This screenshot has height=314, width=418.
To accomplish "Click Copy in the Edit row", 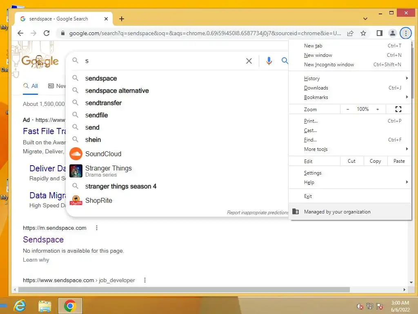I will pos(376,161).
